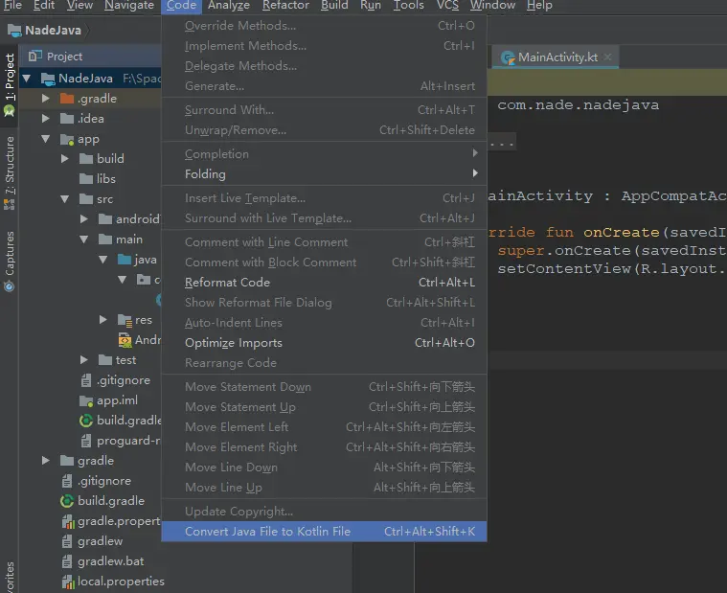Select the java source folder icon
Screen dimensions: 727x593
tap(125, 260)
